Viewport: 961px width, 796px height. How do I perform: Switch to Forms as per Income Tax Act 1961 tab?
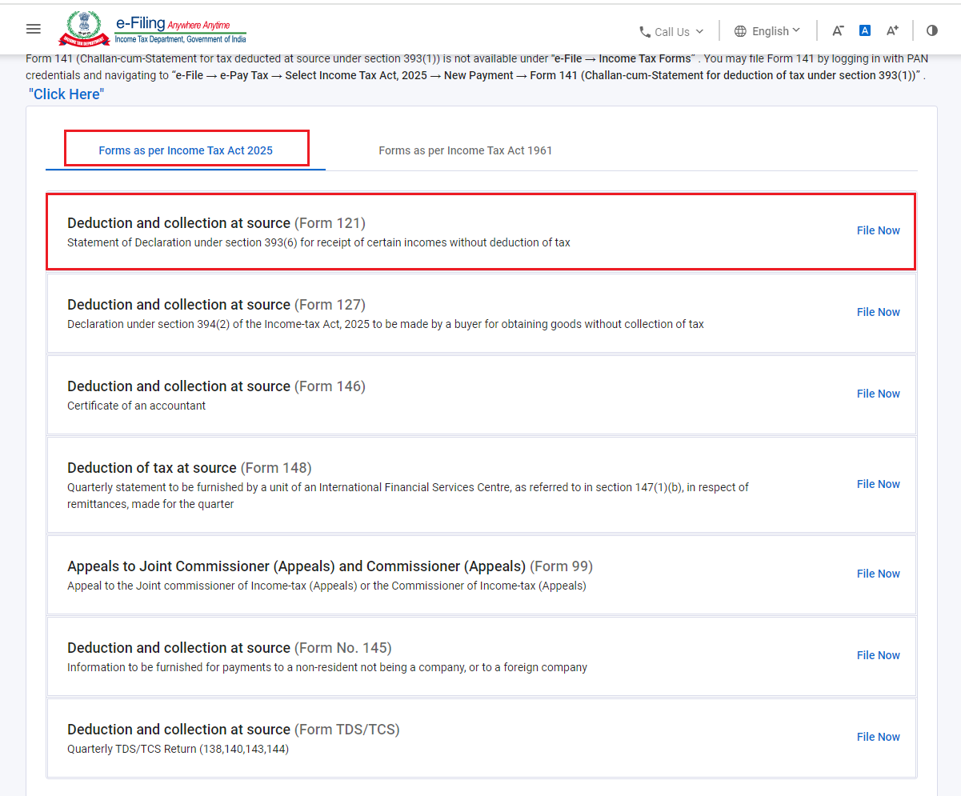(x=465, y=150)
